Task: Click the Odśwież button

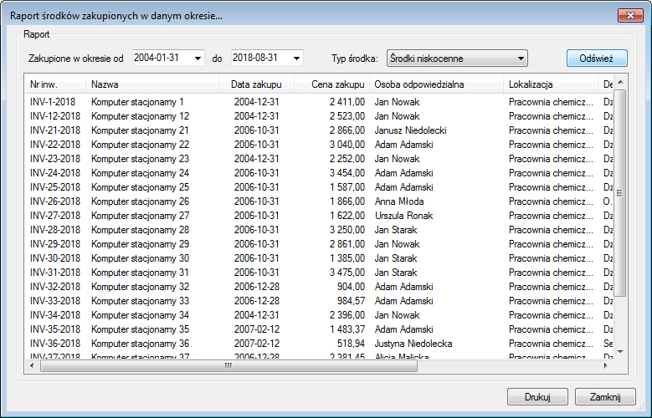Action: coord(597,59)
